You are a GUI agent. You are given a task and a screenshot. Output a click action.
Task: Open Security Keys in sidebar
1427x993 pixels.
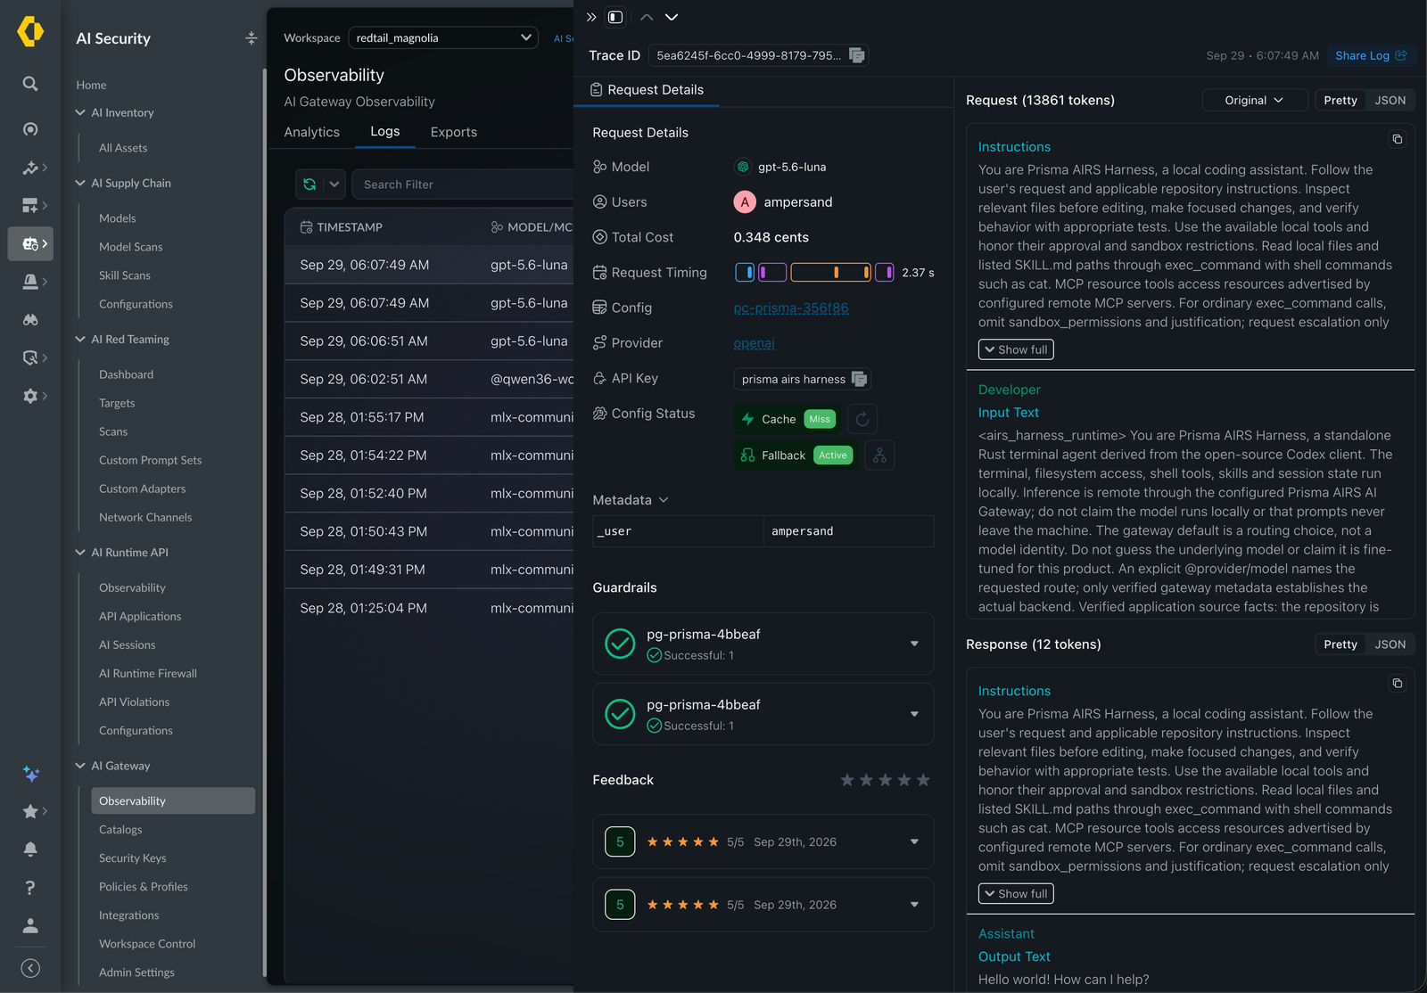(133, 858)
